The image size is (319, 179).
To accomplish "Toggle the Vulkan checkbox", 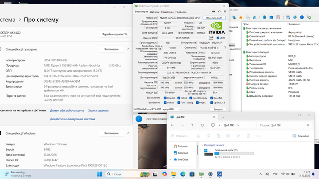I will point(165,103).
